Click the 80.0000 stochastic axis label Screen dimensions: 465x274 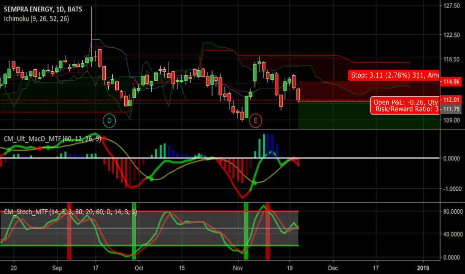click(x=453, y=212)
